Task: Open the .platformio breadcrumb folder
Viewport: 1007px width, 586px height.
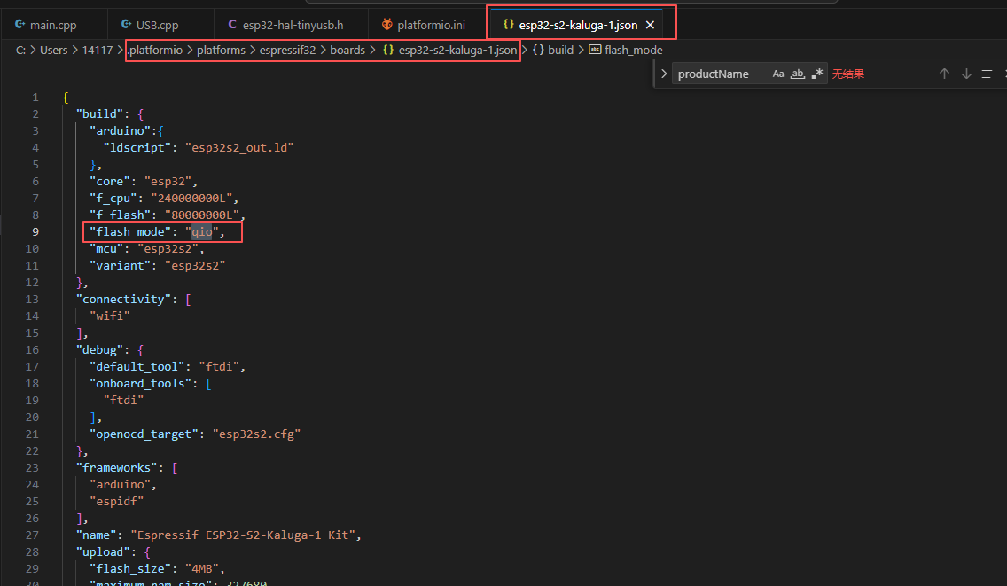Action: pos(155,51)
